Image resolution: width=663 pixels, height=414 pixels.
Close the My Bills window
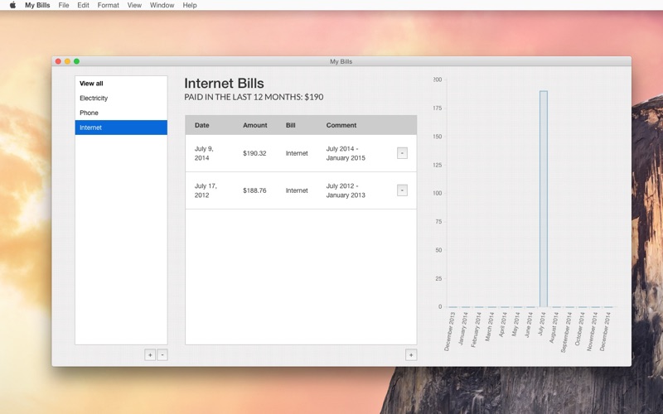58,61
